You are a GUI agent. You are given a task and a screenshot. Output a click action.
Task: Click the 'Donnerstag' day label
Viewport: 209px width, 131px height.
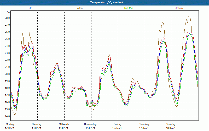pos(90,124)
